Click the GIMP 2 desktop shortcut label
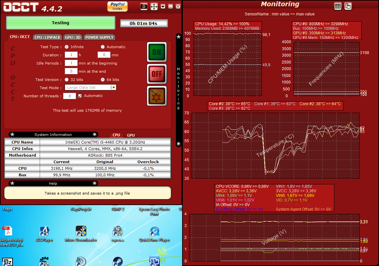 tap(118, 209)
